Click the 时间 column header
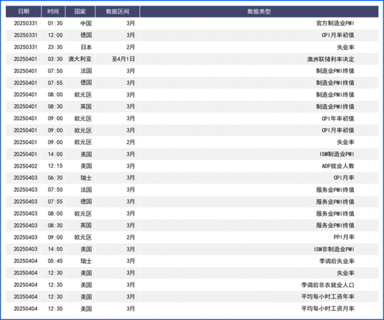The height and width of the screenshot is (320, 384). [x=53, y=11]
